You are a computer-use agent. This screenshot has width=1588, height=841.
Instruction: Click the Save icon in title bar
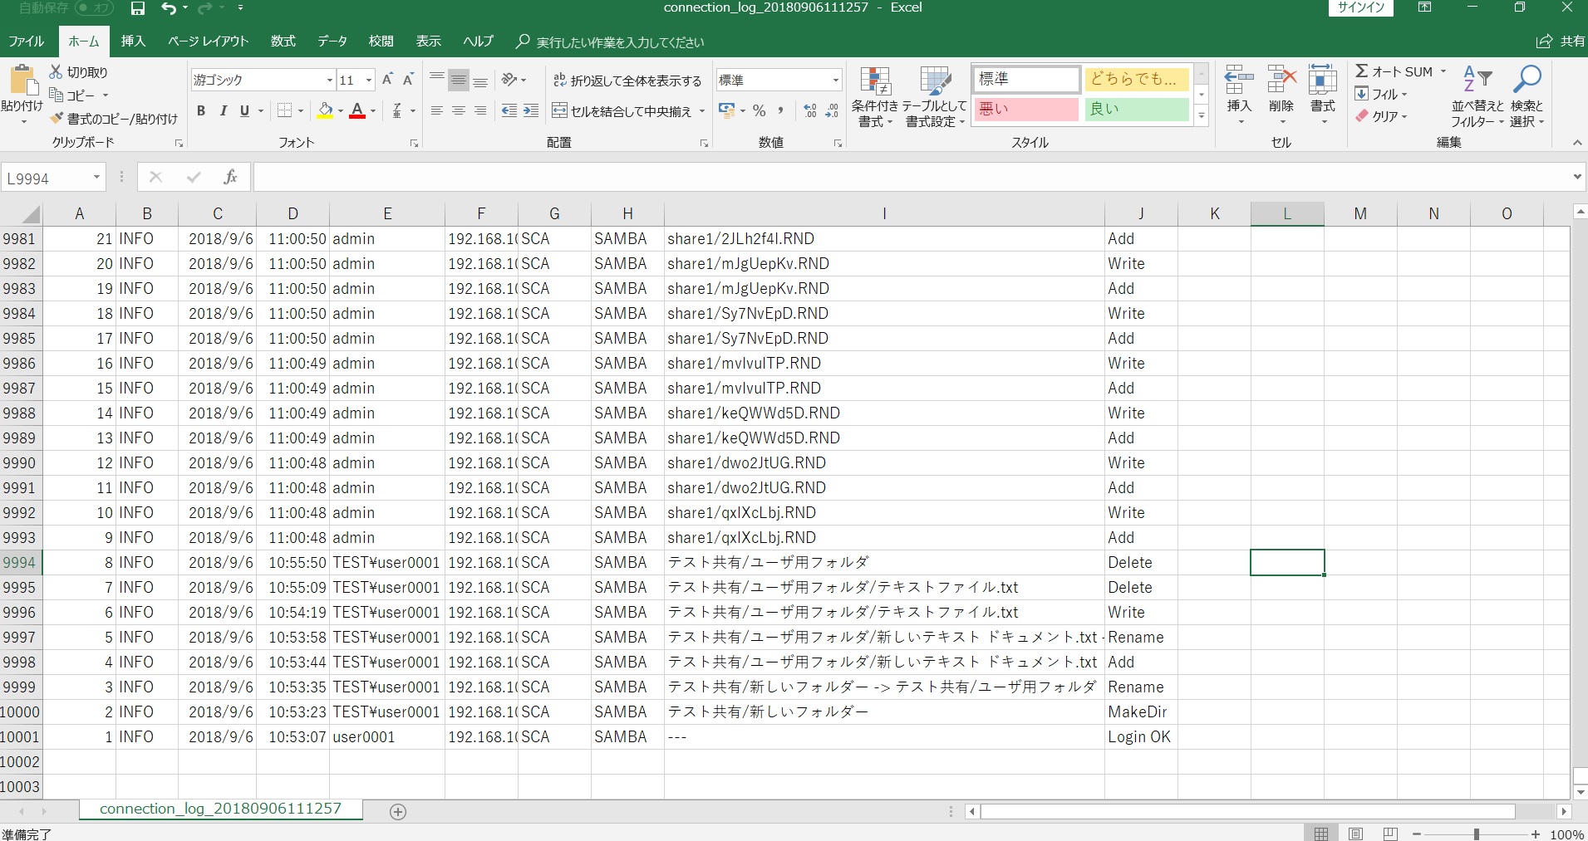[x=138, y=8]
